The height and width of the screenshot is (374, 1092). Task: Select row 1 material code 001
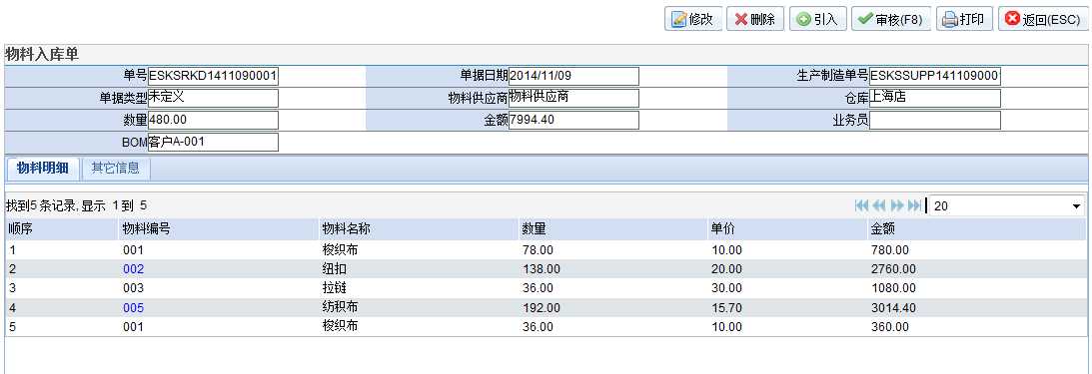pos(133,249)
